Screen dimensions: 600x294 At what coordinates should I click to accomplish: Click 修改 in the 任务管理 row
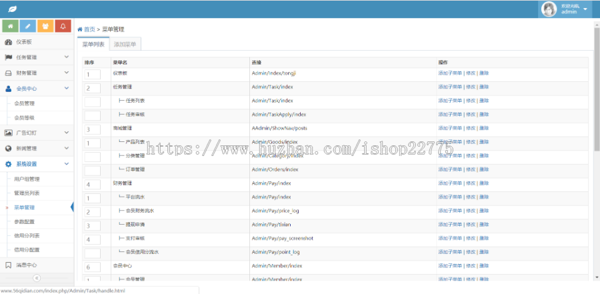point(470,87)
